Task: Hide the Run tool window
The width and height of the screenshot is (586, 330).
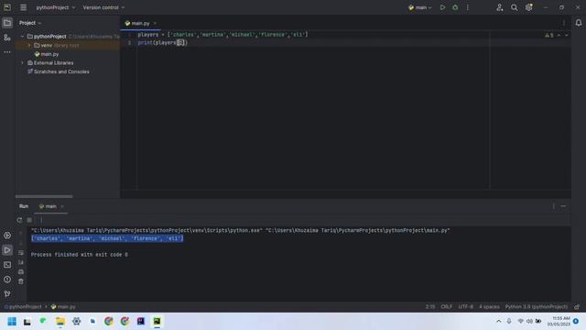Action: [563, 206]
